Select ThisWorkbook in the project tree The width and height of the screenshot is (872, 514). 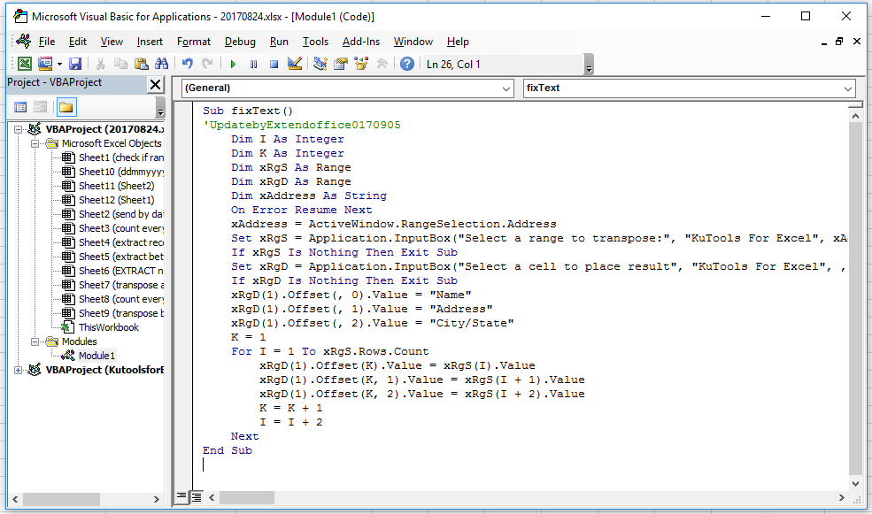coord(108,327)
